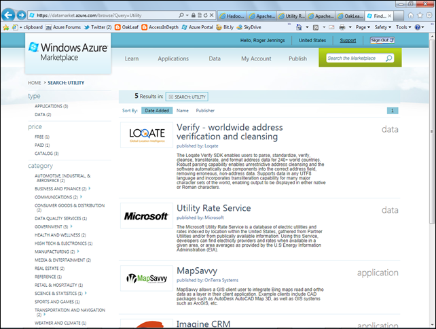The height and width of the screenshot is (329, 436).
Task: Expand the Feeds dropdown arrow
Action: coord(324,27)
